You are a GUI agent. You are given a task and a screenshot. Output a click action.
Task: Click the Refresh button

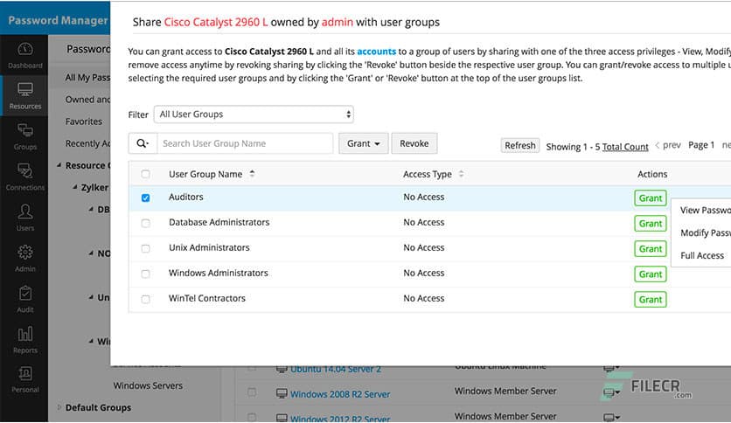(x=519, y=146)
